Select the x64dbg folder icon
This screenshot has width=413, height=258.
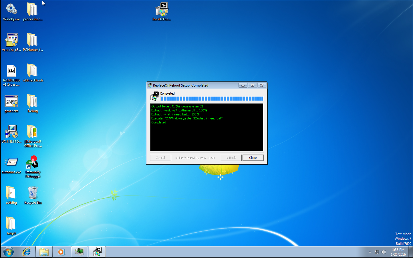pos(11,195)
